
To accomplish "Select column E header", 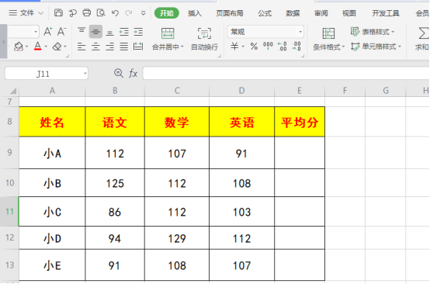I will coord(300,91).
